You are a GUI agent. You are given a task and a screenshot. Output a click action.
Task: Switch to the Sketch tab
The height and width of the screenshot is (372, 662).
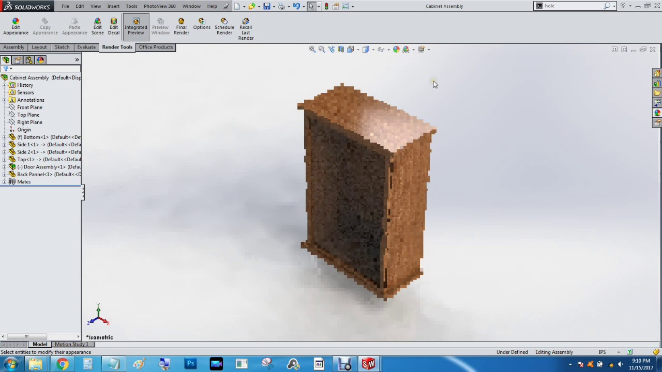tap(62, 47)
